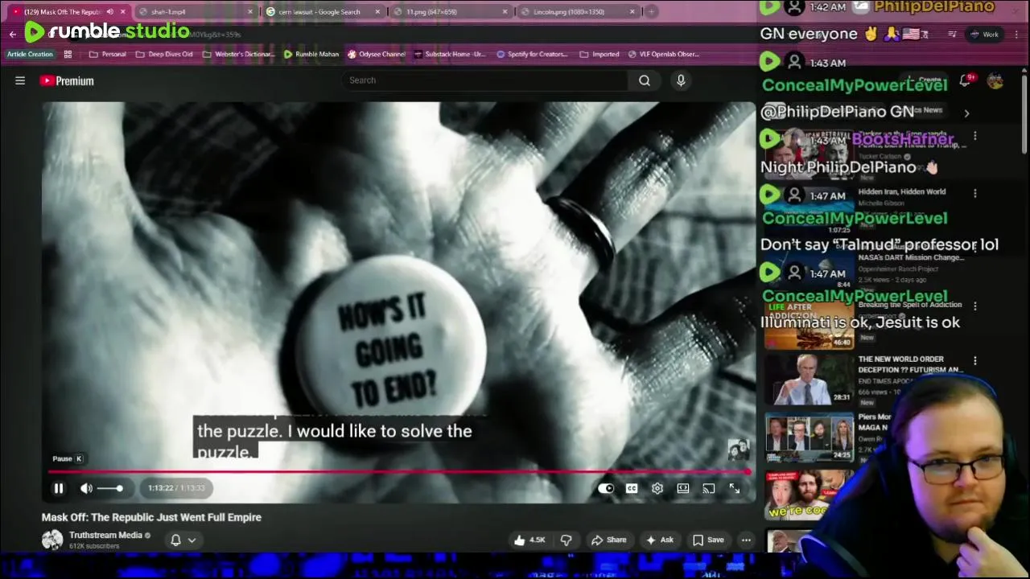This screenshot has height=579, width=1030.
Task: Open the Deep Dives Old bookmarks folder
Action: point(164,55)
